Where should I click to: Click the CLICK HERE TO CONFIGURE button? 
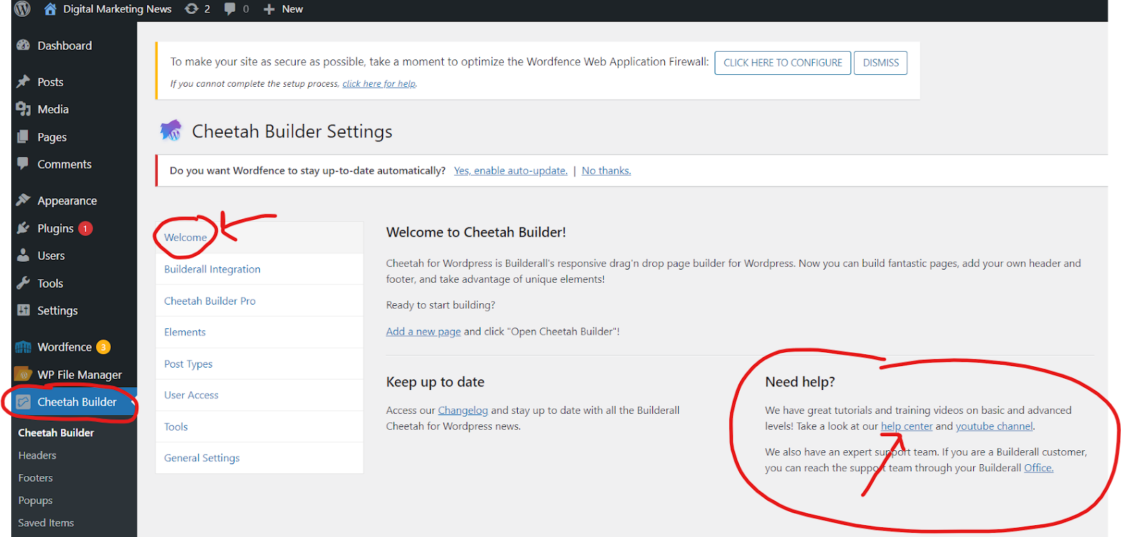pyautogui.click(x=783, y=62)
